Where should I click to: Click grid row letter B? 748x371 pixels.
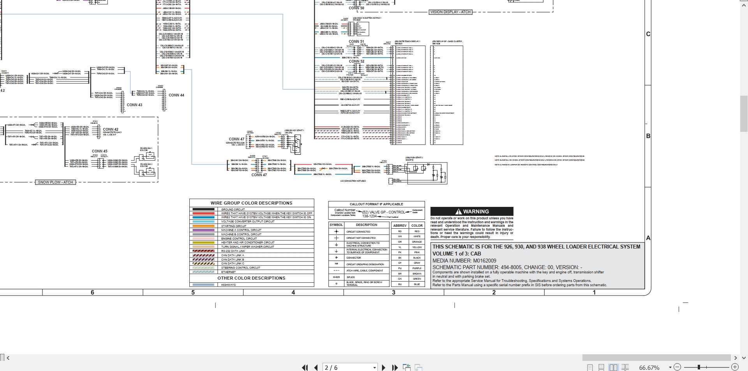pyautogui.click(x=648, y=136)
